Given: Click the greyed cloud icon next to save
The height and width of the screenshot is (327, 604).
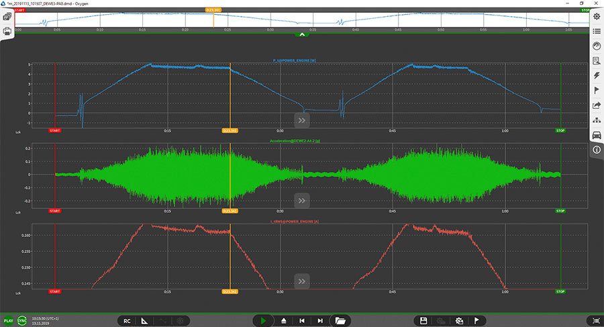Looking at the screenshot, I should (441, 321).
